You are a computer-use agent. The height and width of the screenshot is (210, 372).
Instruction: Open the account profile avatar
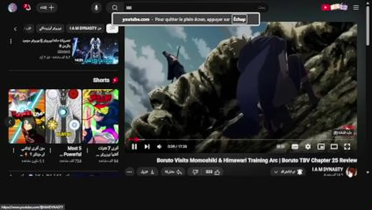[12, 8]
